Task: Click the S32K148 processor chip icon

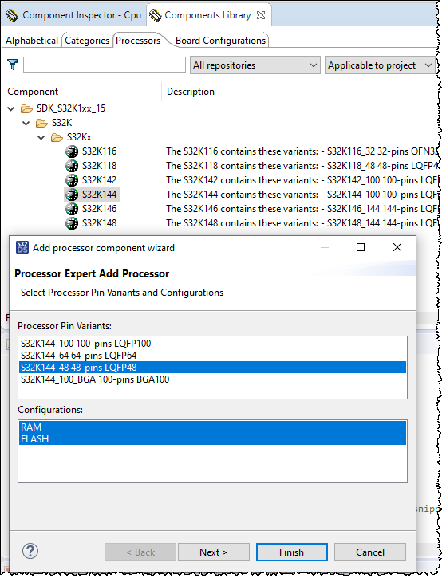Action: click(x=72, y=223)
